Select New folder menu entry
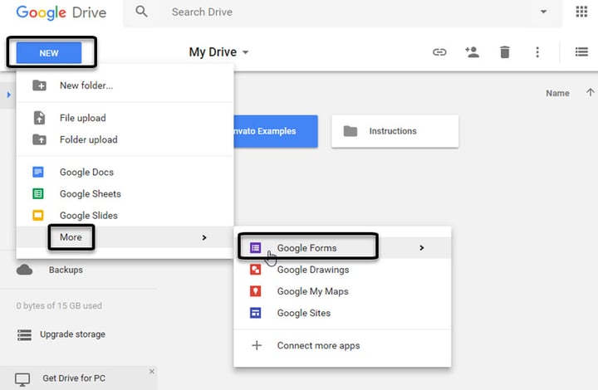The height and width of the screenshot is (390, 598). (125, 85)
